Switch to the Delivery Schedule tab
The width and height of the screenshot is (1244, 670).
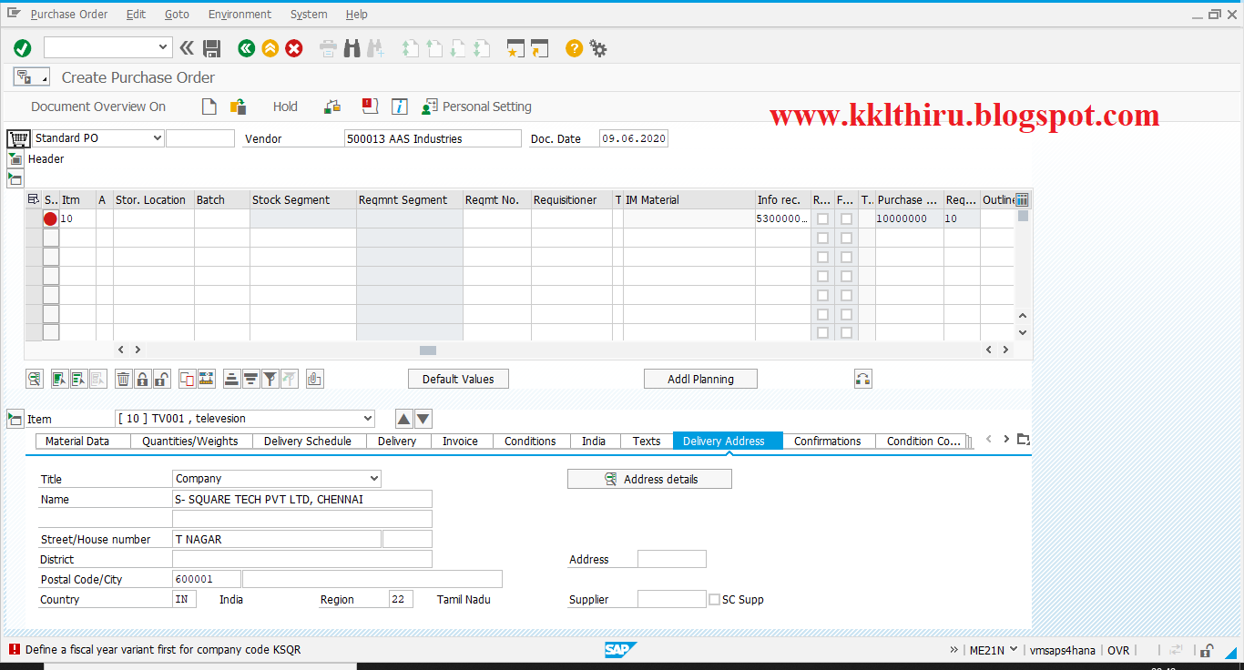pos(308,441)
